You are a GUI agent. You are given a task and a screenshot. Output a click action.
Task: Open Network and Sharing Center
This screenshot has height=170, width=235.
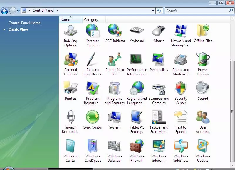coord(181,36)
